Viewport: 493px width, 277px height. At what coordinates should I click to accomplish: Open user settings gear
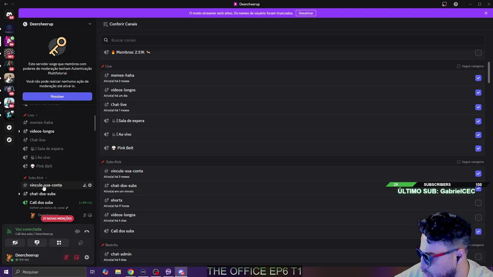[x=87, y=257]
